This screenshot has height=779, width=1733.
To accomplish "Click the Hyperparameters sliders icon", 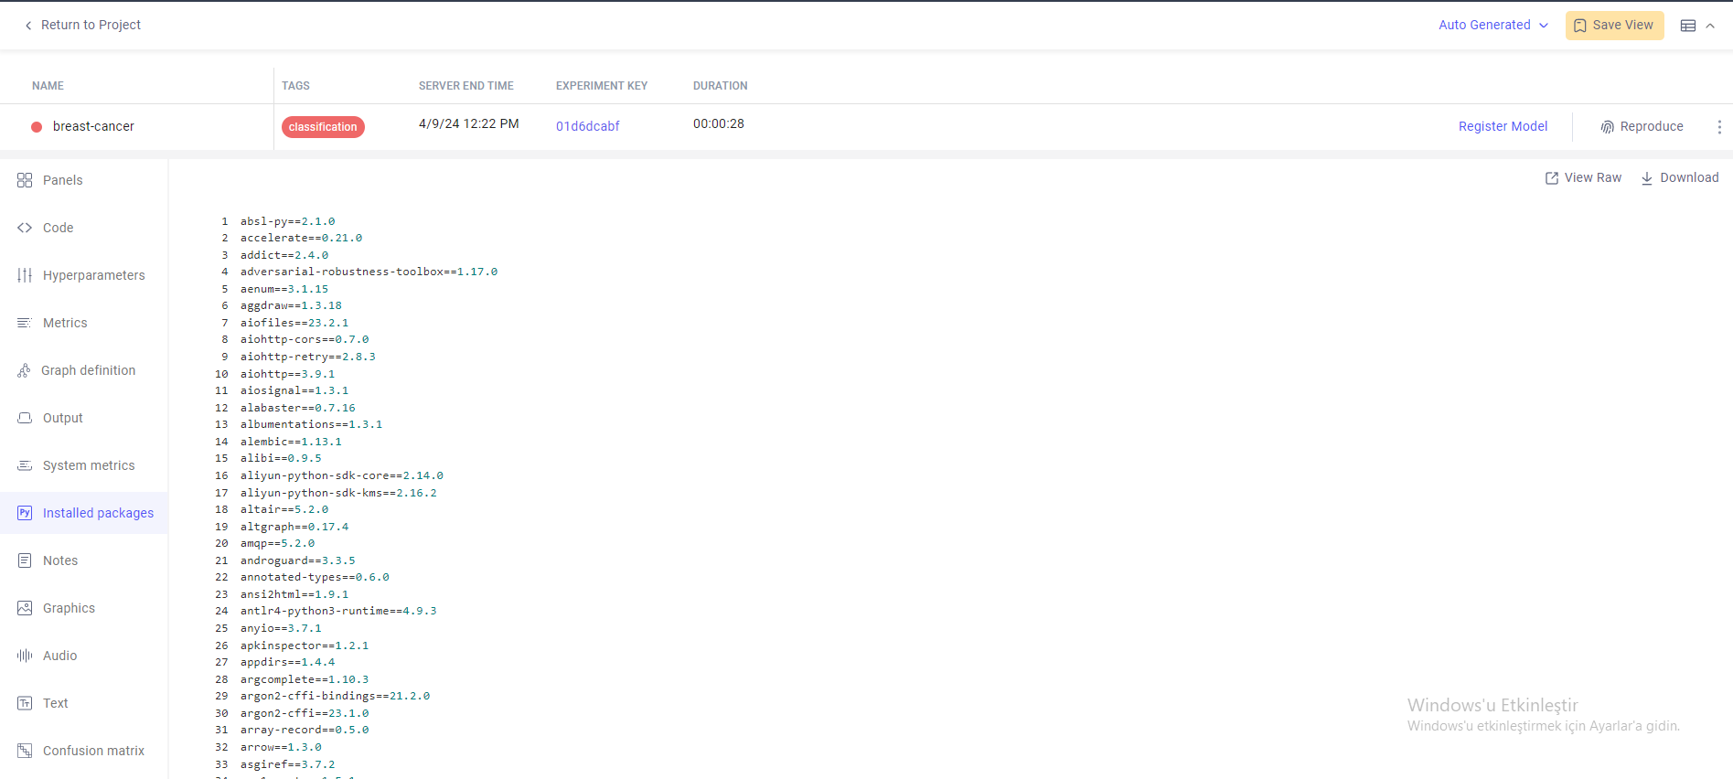I will click(25, 275).
